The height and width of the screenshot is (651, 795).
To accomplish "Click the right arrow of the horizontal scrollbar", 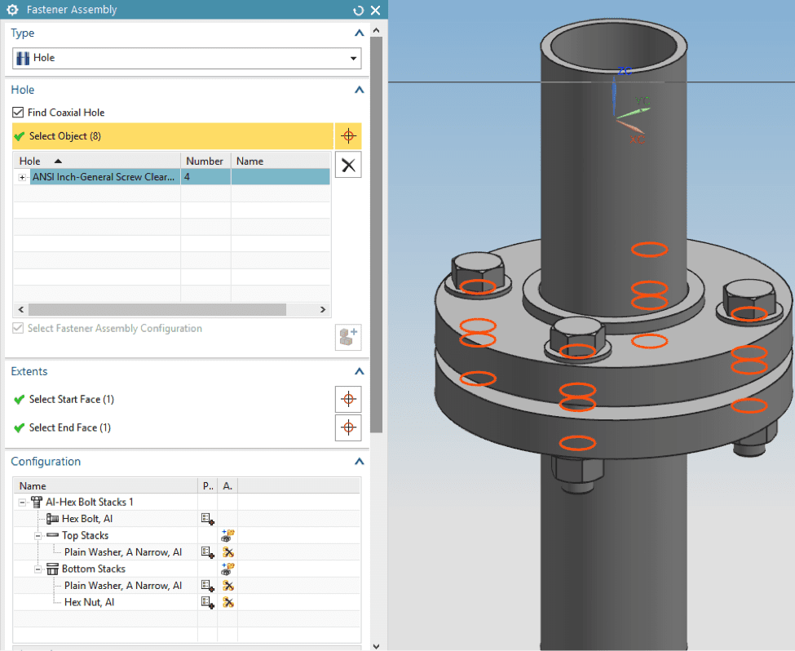I will click(323, 309).
